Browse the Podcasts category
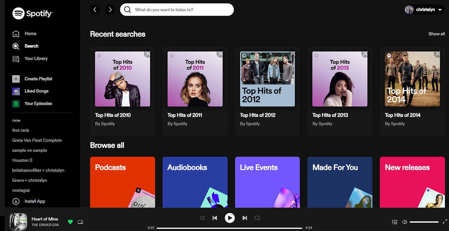 point(122,182)
